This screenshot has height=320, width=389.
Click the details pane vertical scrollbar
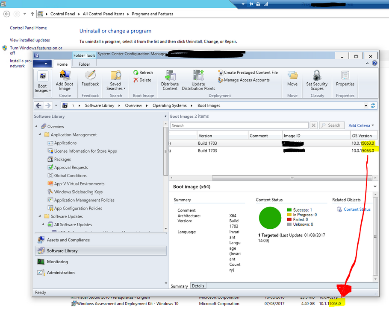[x=375, y=236]
